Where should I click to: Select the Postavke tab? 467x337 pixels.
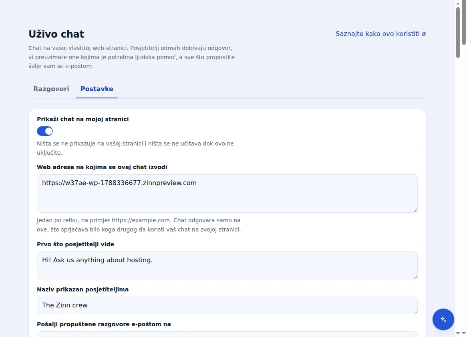pyautogui.click(x=97, y=89)
